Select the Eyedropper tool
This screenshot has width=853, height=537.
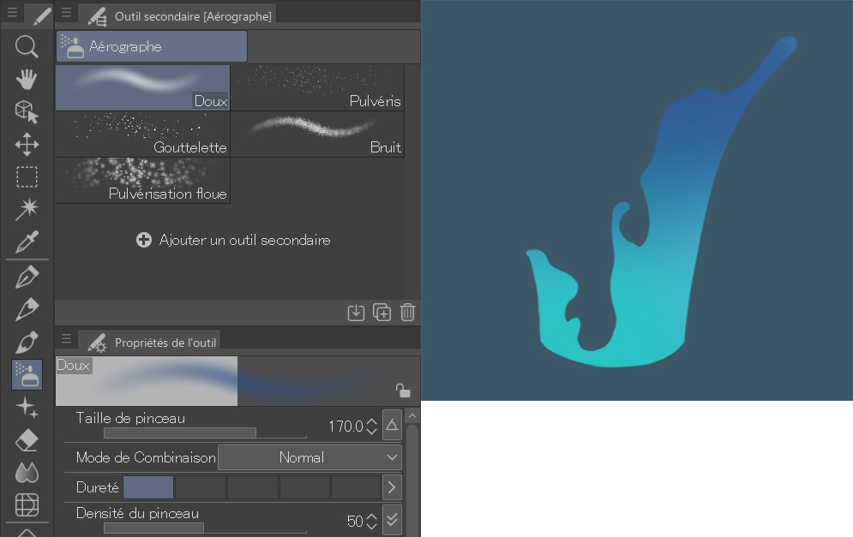click(27, 242)
